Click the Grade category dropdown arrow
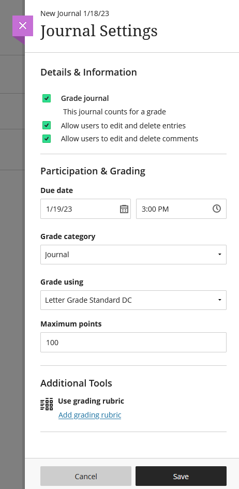 tap(220, 255)
